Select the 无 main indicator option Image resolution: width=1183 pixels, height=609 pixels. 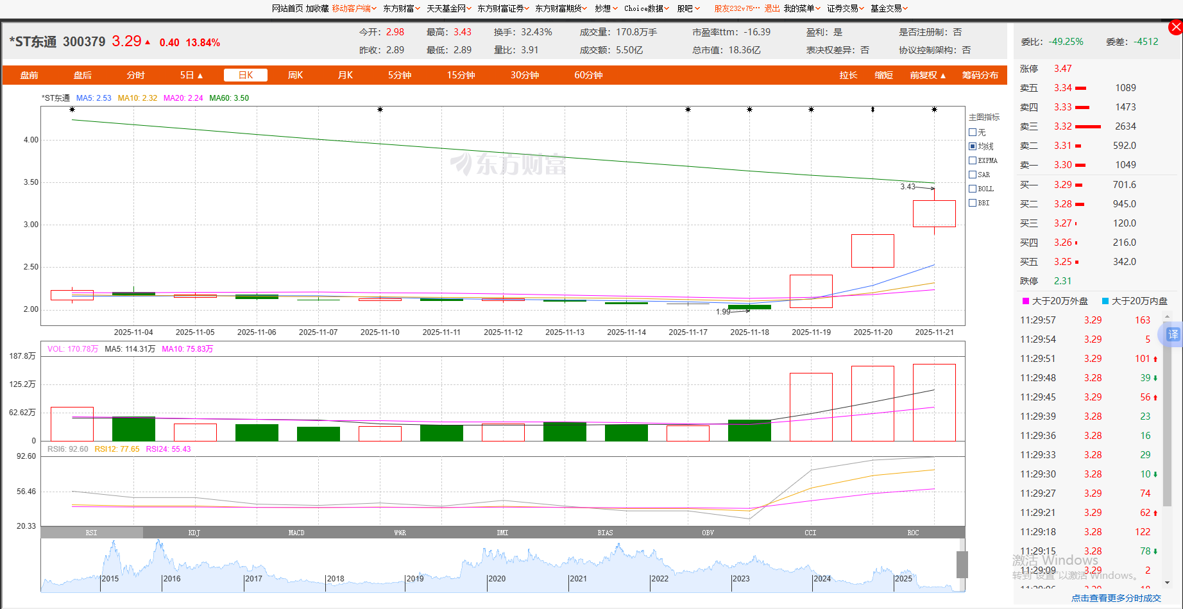[x=973, y=132]
